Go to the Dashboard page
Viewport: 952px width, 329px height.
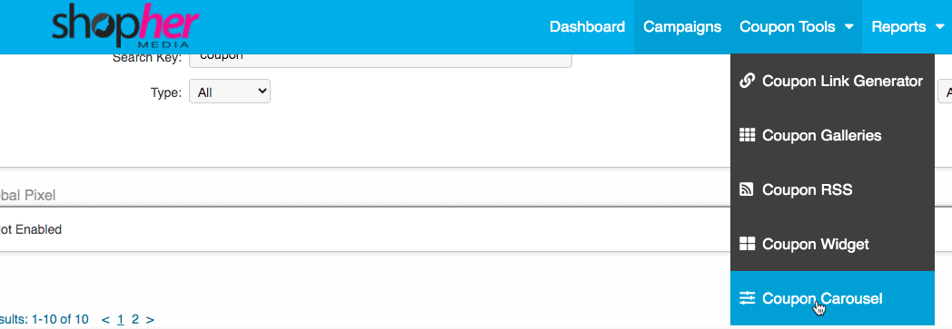(587, 26)
